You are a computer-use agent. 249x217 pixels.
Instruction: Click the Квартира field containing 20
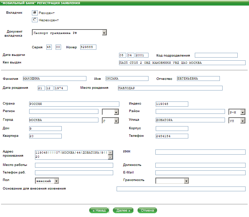pyautogui.click(x=45, y=136)
